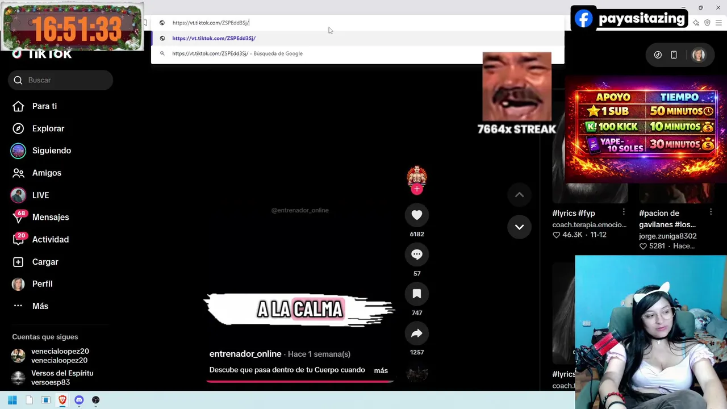Expand the caption with más
Screen dimensions: 727x409
pos(381,370)
